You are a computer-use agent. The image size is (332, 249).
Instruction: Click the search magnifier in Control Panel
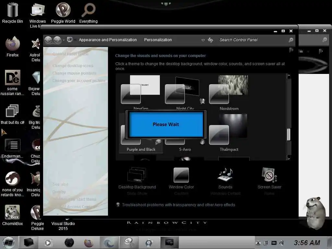pos(291,40)
